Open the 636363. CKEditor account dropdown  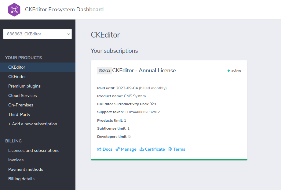pos(37,34)
